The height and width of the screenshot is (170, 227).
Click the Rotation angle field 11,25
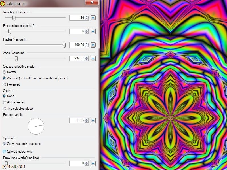coord(77,120)
